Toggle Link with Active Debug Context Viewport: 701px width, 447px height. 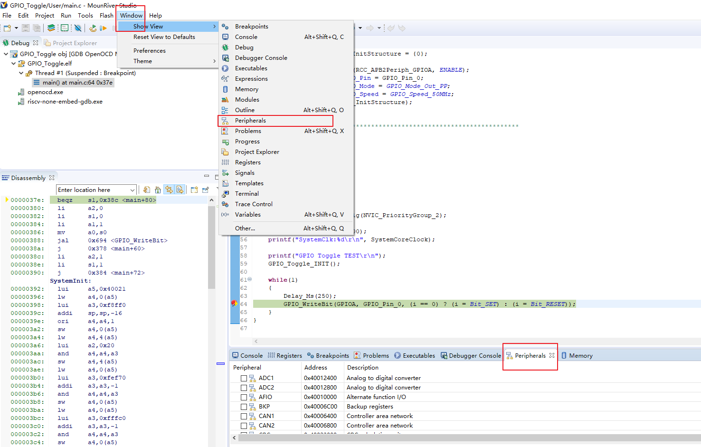(169, 190)
